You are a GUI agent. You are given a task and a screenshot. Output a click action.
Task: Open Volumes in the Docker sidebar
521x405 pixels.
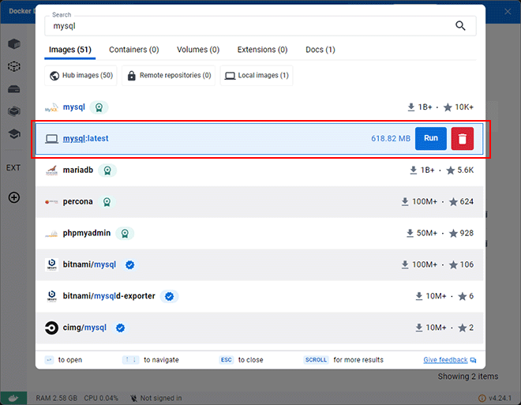[x=14, y=88]
